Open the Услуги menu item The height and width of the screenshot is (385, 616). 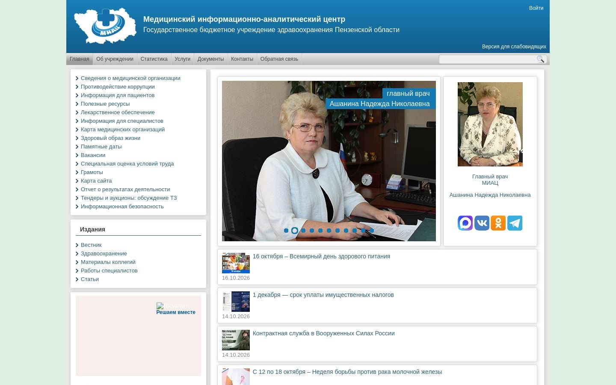(183, 59)
